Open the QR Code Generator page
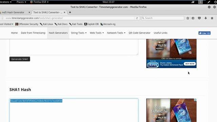217x122 pixels. (x=139, y=33)
